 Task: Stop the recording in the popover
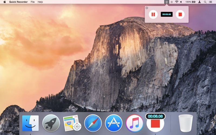(180, 14)
